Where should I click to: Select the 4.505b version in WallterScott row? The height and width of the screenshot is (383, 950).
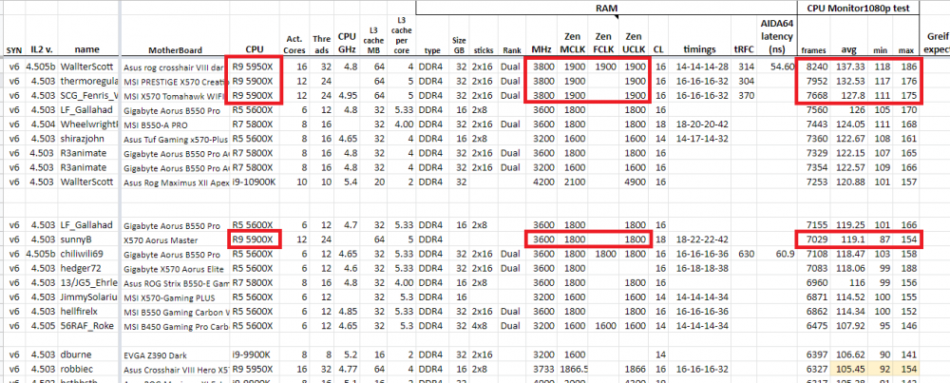41,67
